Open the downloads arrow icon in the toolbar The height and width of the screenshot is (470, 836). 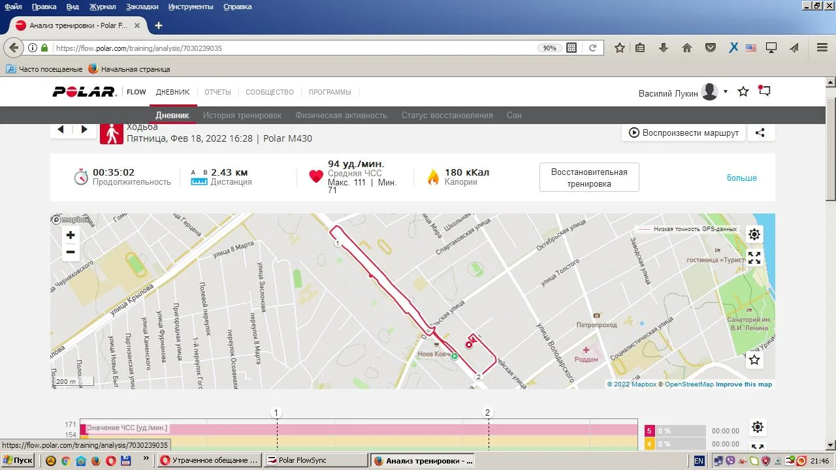pos(664,48)
